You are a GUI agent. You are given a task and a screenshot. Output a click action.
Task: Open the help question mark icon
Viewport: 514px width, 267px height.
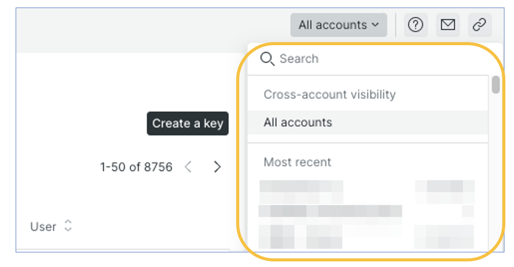415,25
